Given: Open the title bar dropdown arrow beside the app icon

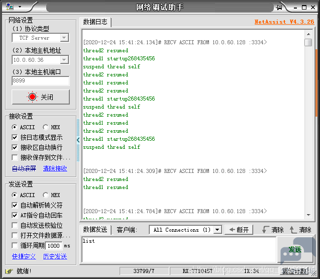Looking at the screenshot, I should (x=20, y=7).
